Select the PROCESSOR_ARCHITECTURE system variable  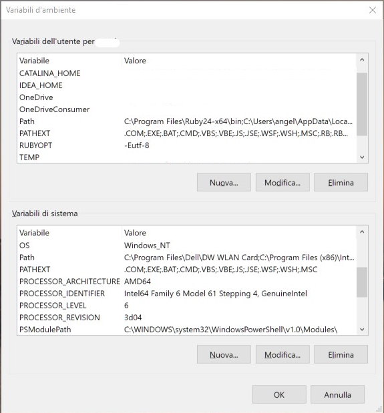point(186,282)
